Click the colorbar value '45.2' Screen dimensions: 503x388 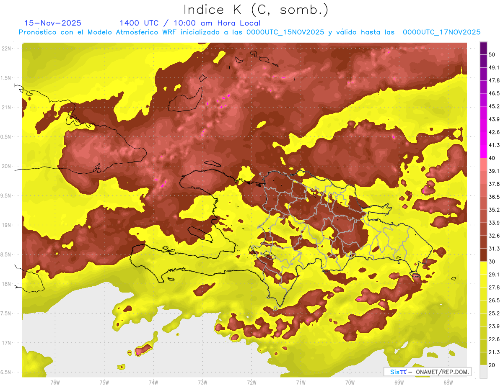click(494, 106)
